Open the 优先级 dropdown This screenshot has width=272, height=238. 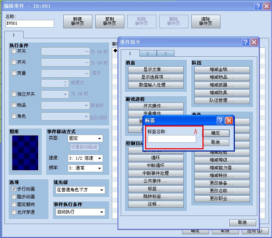pos(80,190)
